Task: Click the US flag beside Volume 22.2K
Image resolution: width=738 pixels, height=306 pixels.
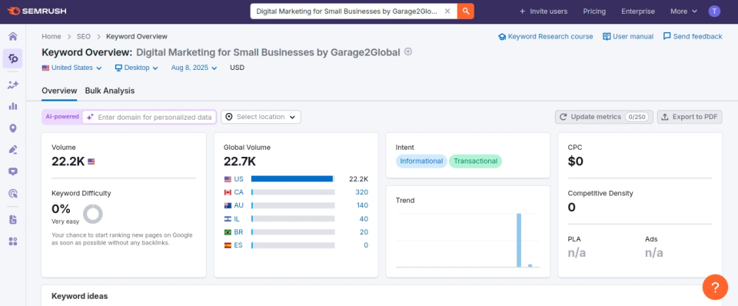Action: [x=91, y=161]
